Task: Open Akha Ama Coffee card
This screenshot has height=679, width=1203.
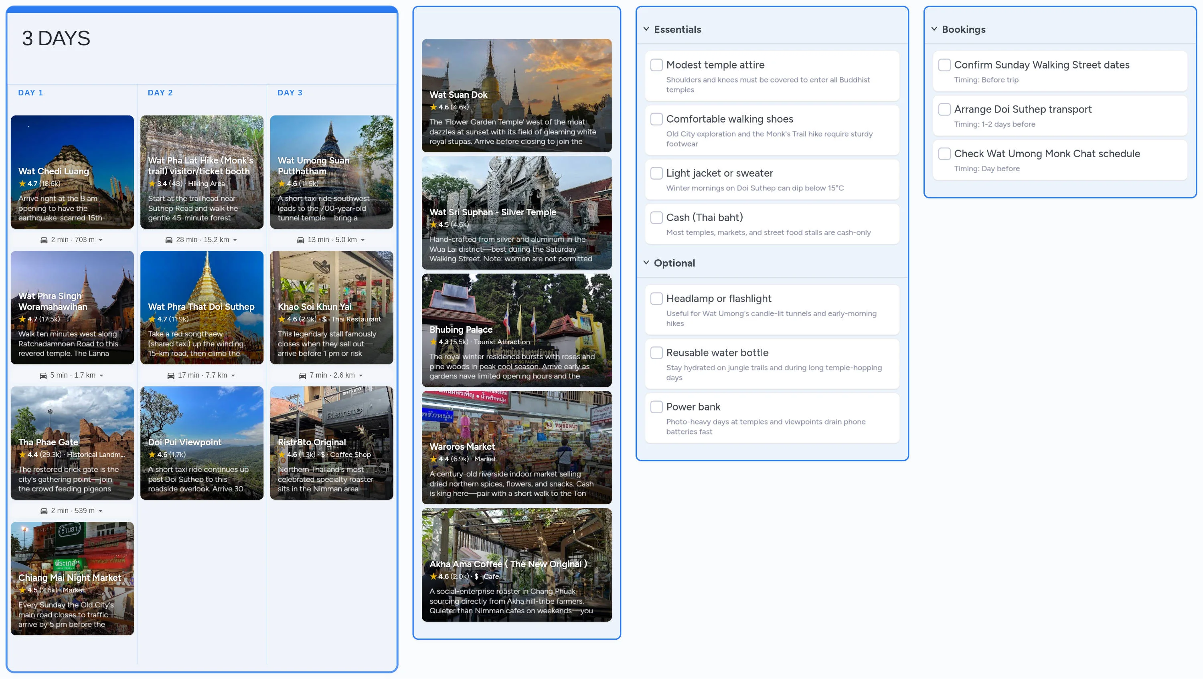Action: point(516,565)
